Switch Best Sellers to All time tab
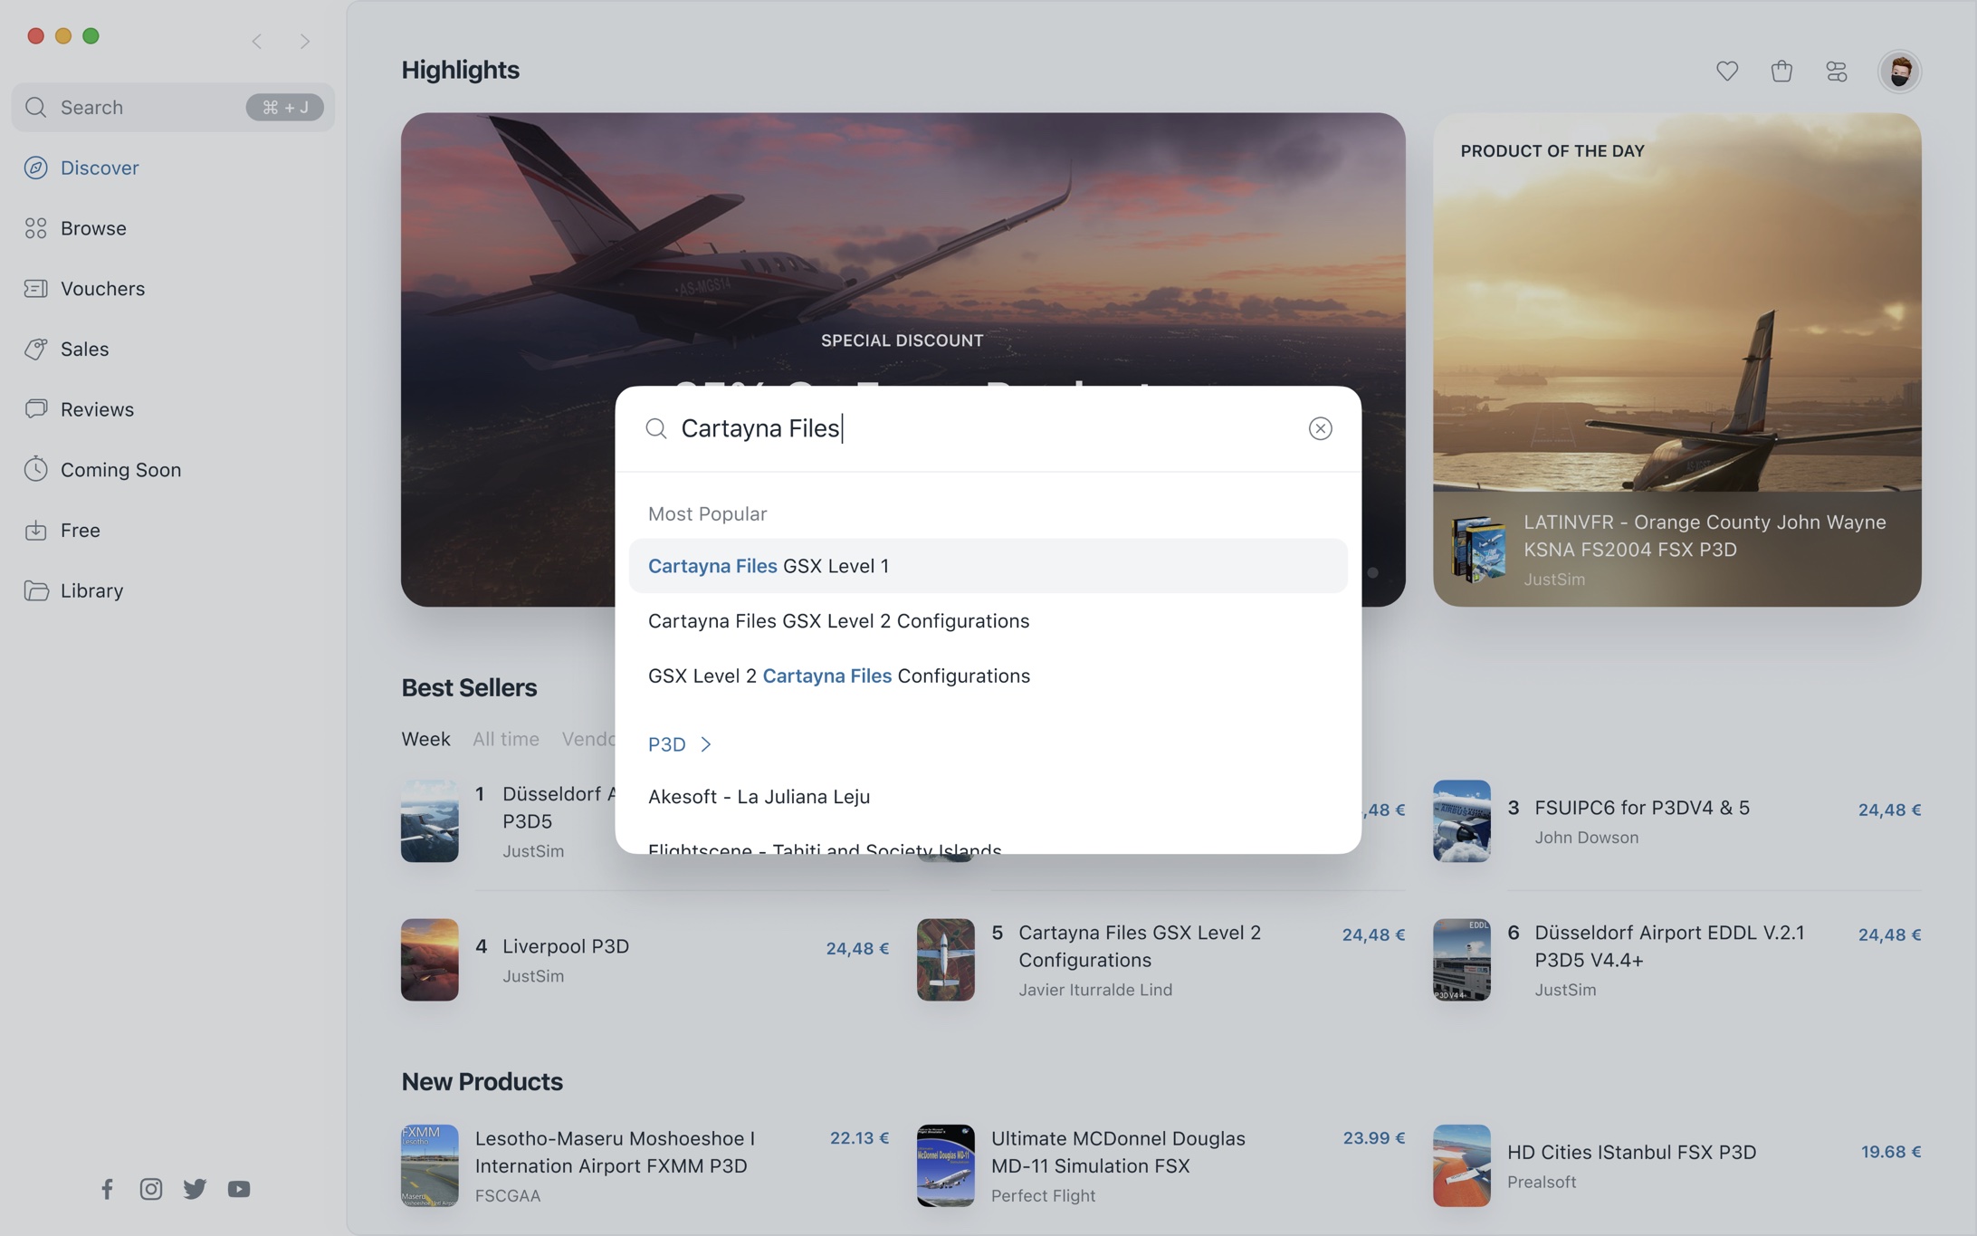Screen dimensions: 1977x1236 click(x=505, y=739)
